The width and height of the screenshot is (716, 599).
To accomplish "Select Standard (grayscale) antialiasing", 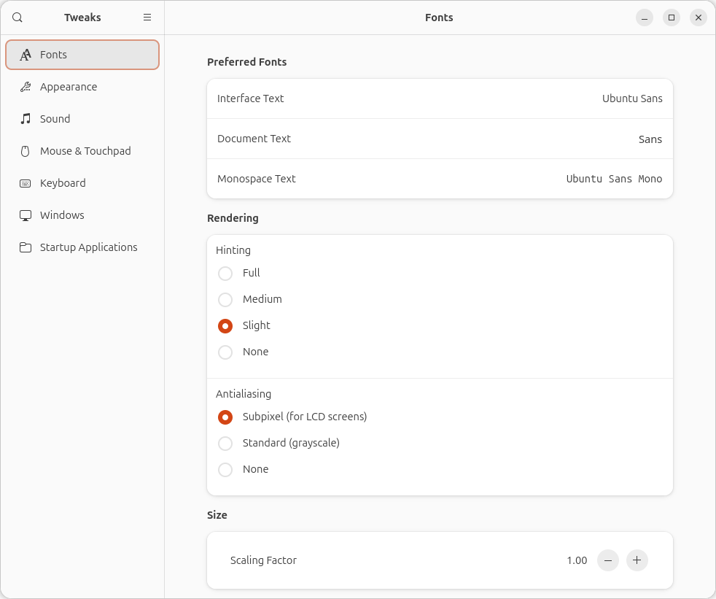I will click(225, 444).
